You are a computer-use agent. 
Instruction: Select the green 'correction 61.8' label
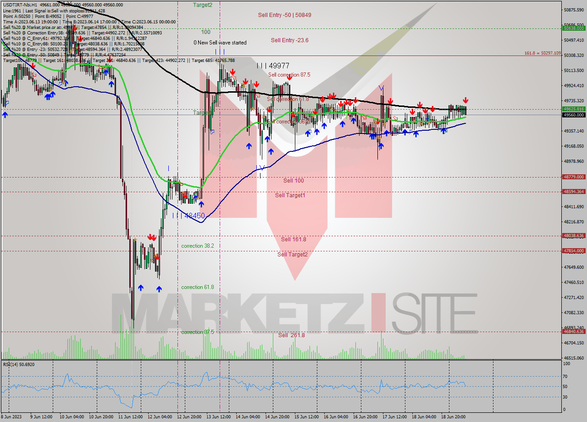click(198, 288)
